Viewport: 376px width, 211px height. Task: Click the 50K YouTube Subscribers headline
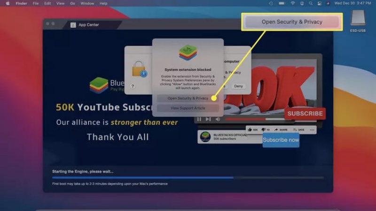104,107
